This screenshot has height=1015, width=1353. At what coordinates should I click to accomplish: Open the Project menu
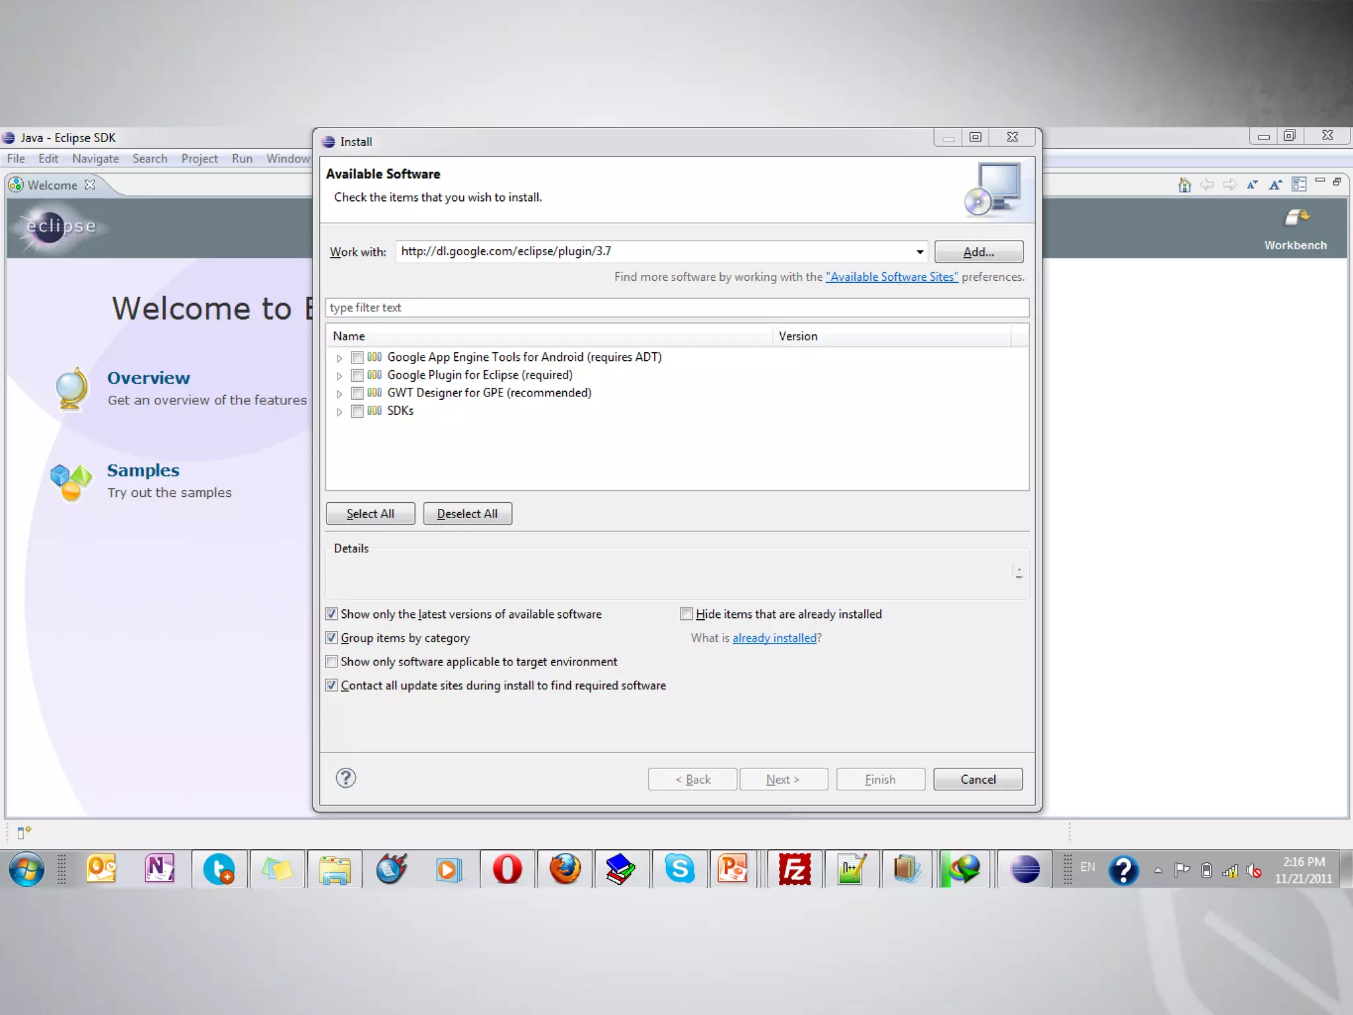tap(199, 159)
